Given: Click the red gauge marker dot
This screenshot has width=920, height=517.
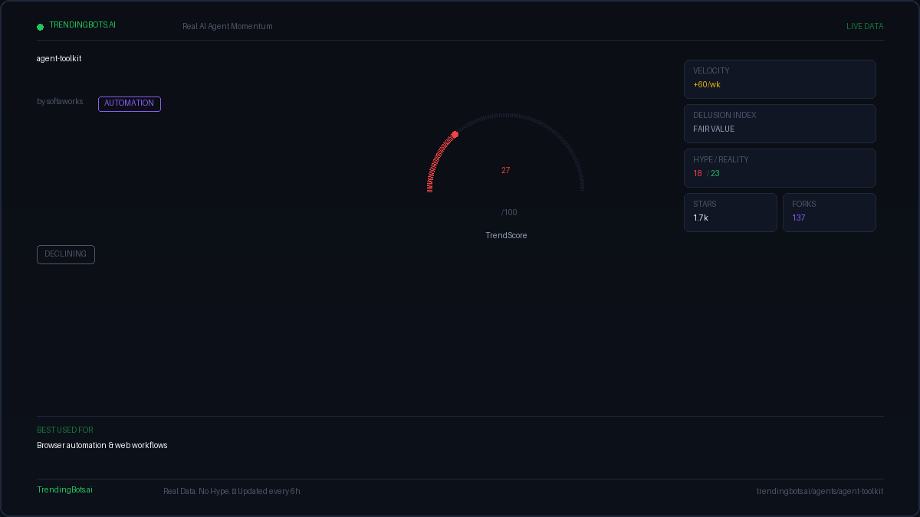Looking at the screenshot, I should coord(455,135).
